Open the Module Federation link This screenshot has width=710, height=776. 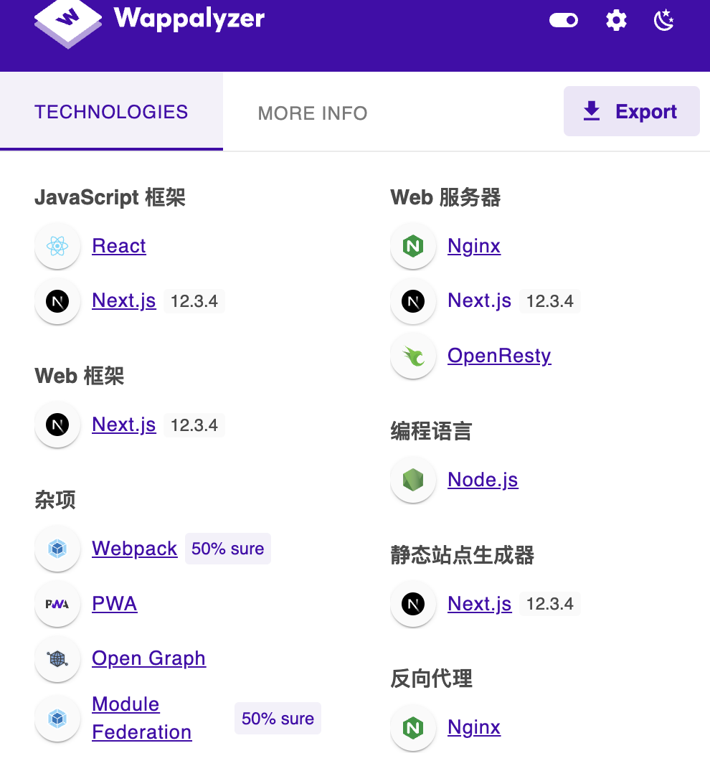click(141, 718)
